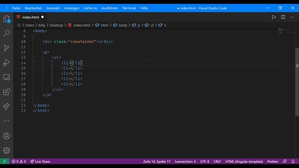The width and height of the screenshot is (299, 168).
Task: Click the closing html tag on line 23
Action: 41,111
